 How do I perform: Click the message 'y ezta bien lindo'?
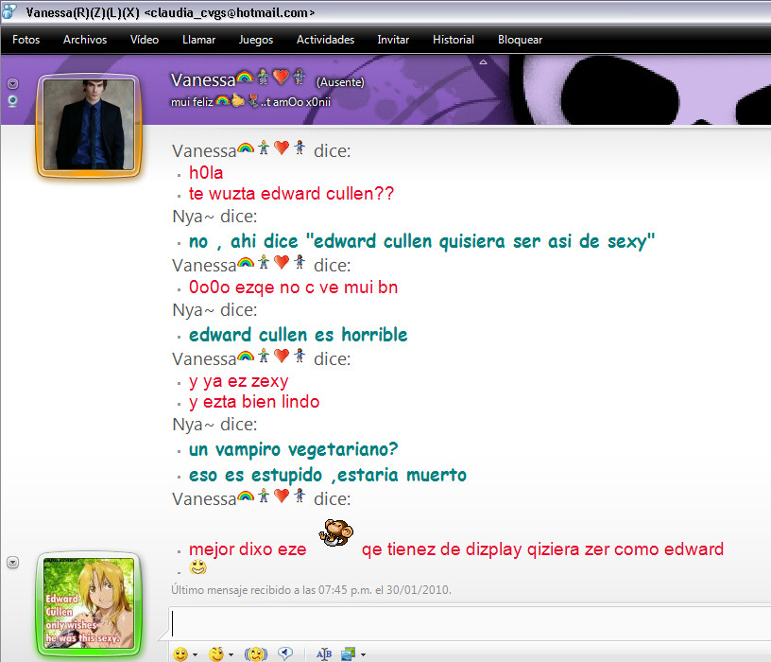point(255,402)
